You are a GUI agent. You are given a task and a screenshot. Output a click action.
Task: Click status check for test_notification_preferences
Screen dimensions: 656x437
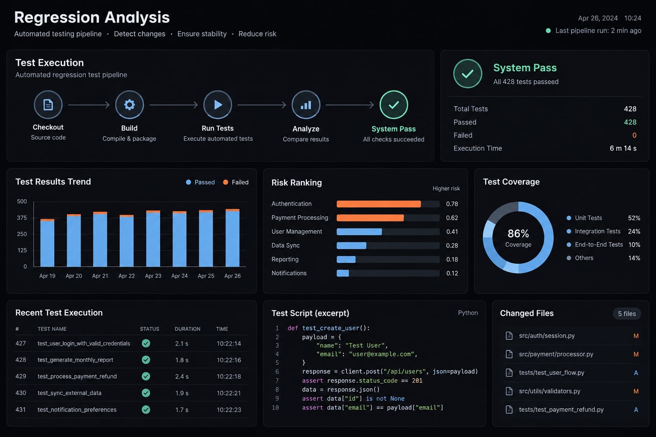coord(146,410)
